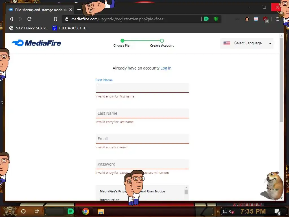Open the FILE ROULETTE bookmark
This screenshot has width=289, height=217.
point(69,28)
